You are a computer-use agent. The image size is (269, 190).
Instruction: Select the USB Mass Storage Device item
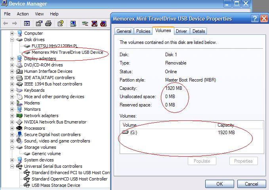[56, 185]
